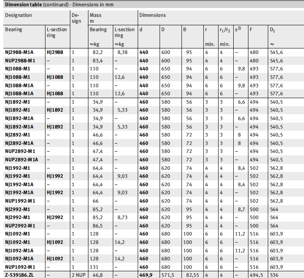
Task: Select the D1 column header
Action: coord(274,30)
